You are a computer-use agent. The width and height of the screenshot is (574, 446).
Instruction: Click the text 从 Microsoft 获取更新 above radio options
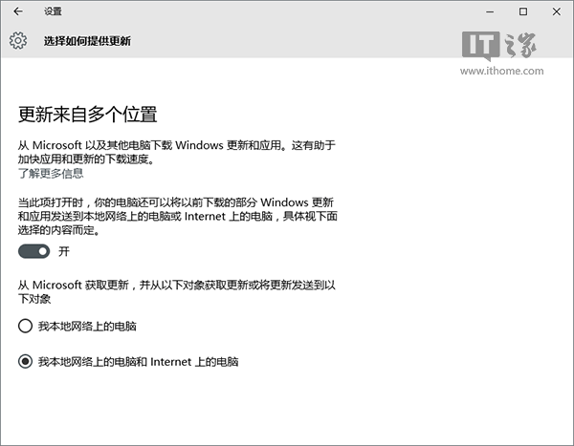(176, 291)
